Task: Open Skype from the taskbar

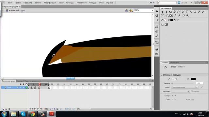Action: tap(23, 114)
